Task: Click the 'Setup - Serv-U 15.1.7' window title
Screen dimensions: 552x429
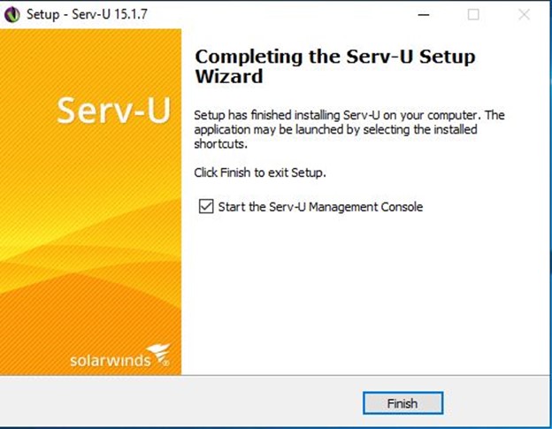Action: [87, 14]
